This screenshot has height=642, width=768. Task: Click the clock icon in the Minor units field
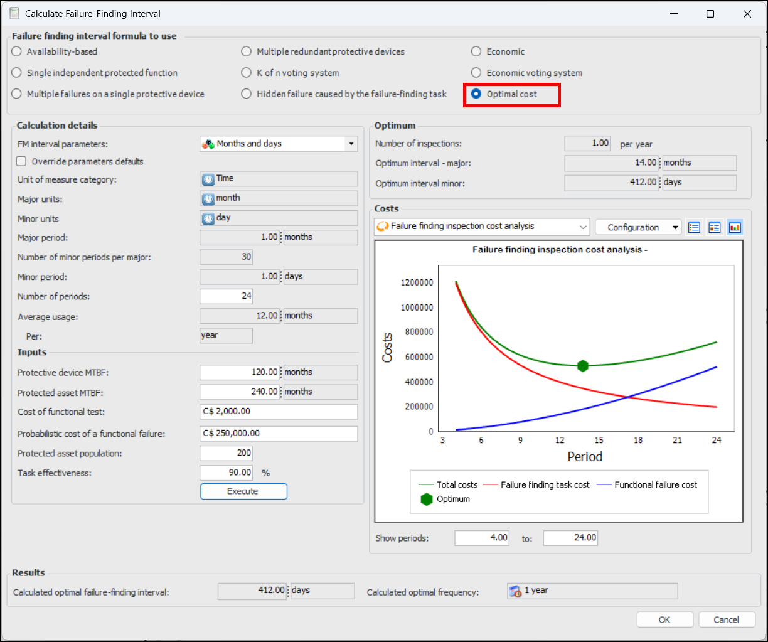pyautogui.click(x=208, y=218)
